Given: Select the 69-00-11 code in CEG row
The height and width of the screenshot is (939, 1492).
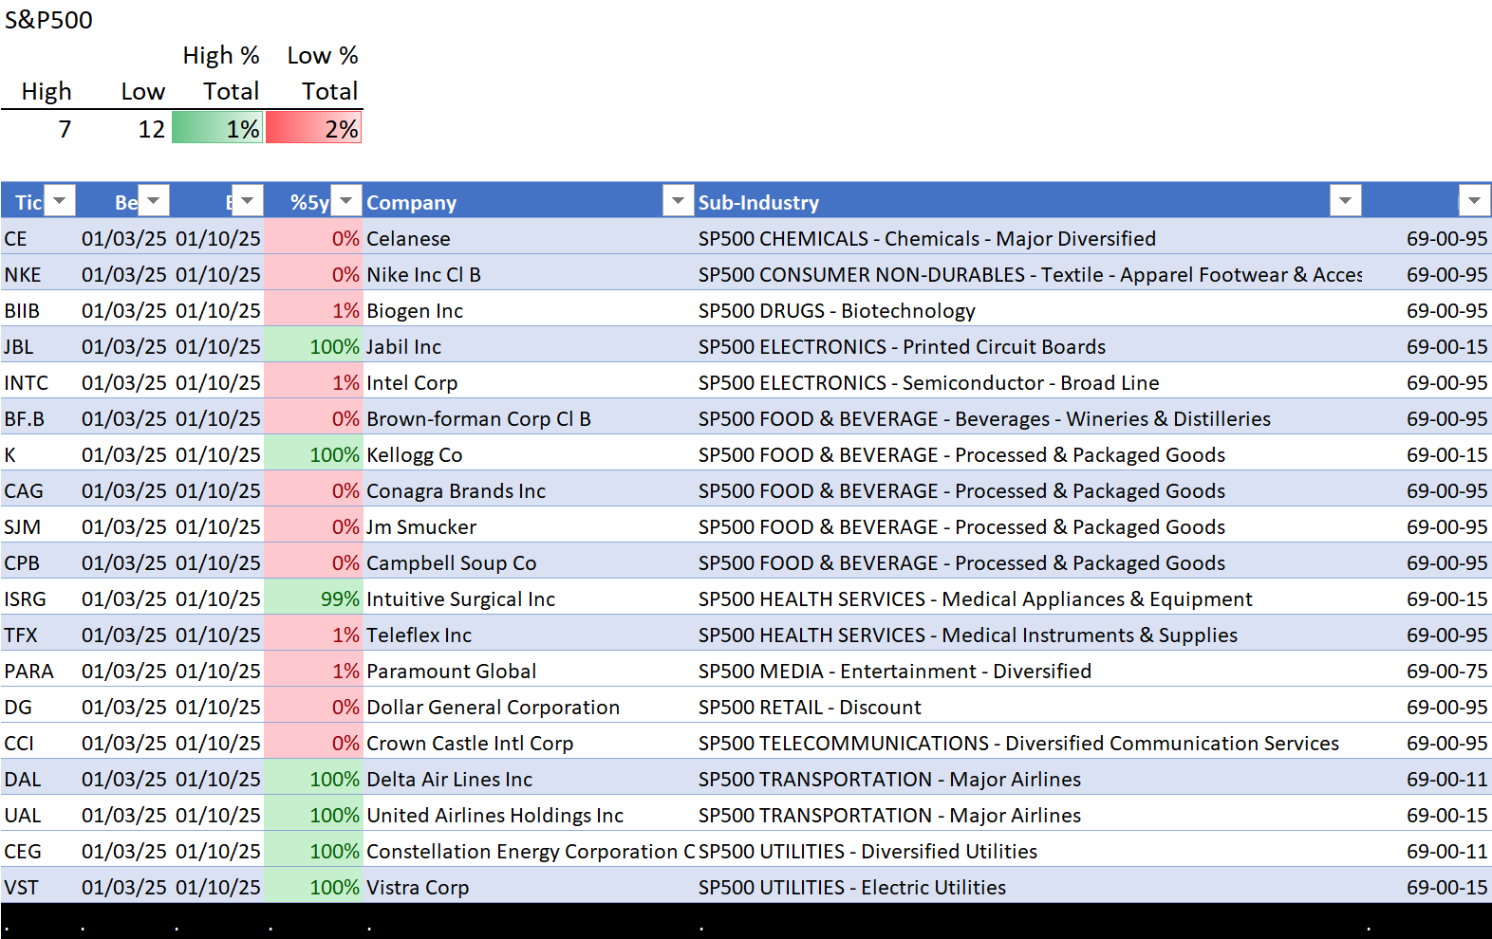Looking at the screenshot, I should click(1427, 851).
